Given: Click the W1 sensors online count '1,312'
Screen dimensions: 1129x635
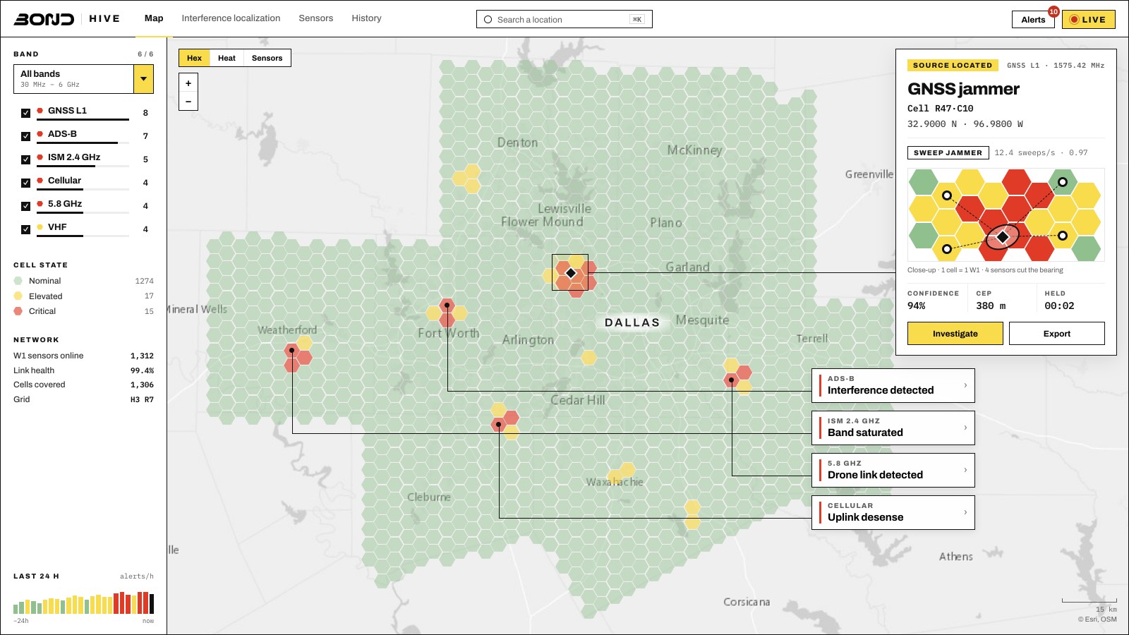Looking at the screenshot, I should [x=142, y=356].
